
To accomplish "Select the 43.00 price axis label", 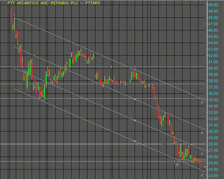I will [213, 49].
